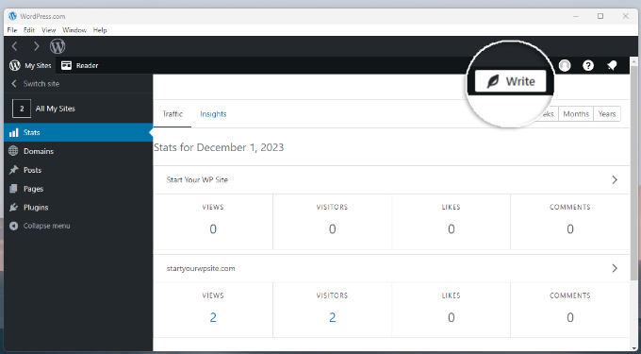Screen dimensions: 641x354
Task: Click the Plugins plug icon
Action: click(14, 208)
